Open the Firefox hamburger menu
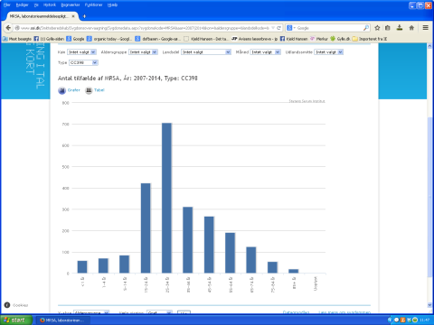 click(x=425, y=28)
